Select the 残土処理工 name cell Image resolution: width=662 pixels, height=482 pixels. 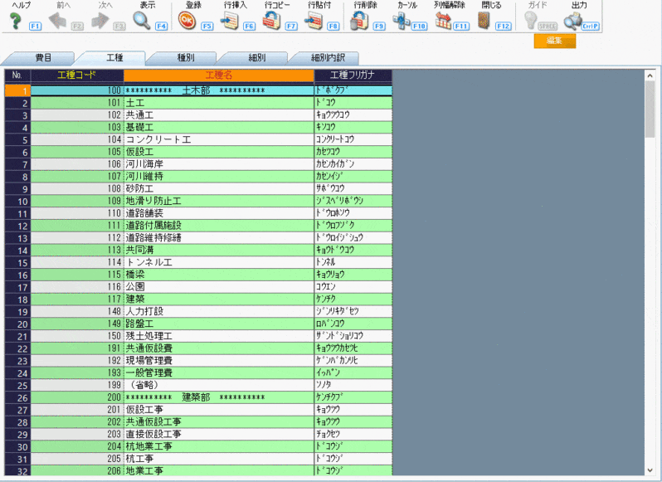219,335
